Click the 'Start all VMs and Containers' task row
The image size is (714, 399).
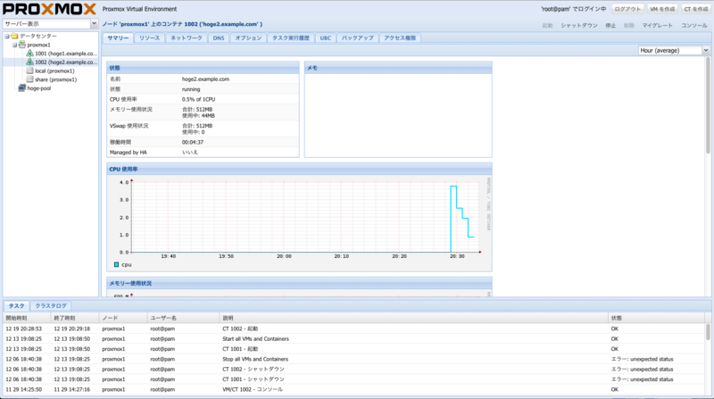[x=353, y=339]
